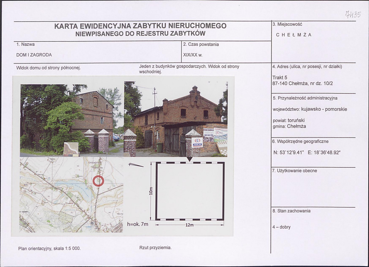Click the date value "XIX/XX w."
The height and width of the screenshot is (267, 369).
click(193, 55)
